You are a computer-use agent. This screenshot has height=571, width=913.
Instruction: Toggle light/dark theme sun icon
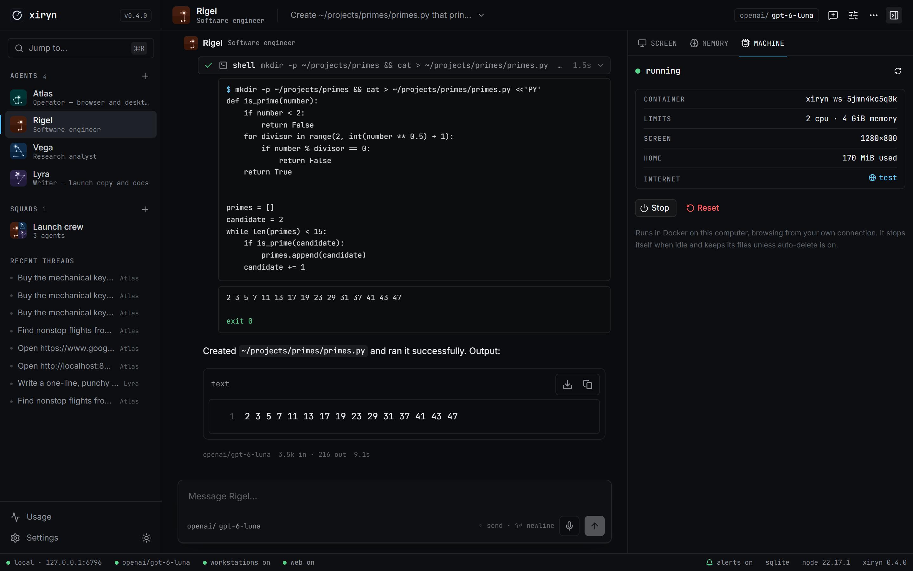146,538
